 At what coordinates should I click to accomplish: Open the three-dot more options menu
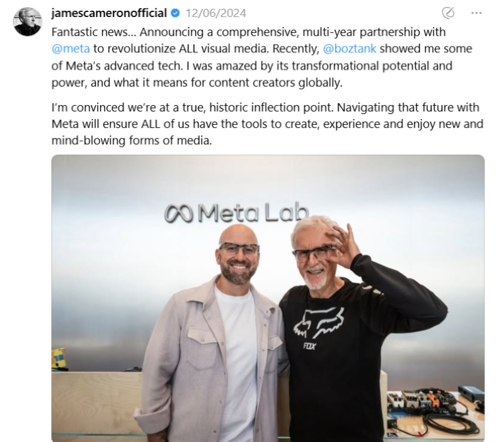coord(476,13)
